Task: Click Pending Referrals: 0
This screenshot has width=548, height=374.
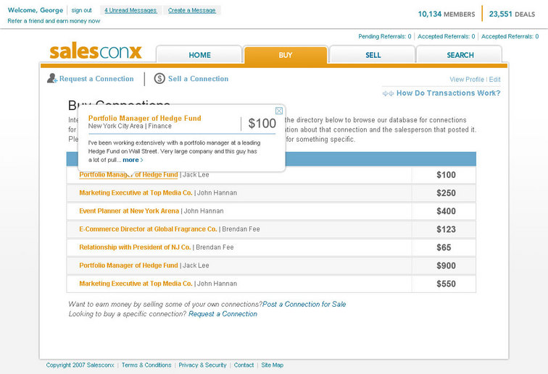Action: pos(384,36)
